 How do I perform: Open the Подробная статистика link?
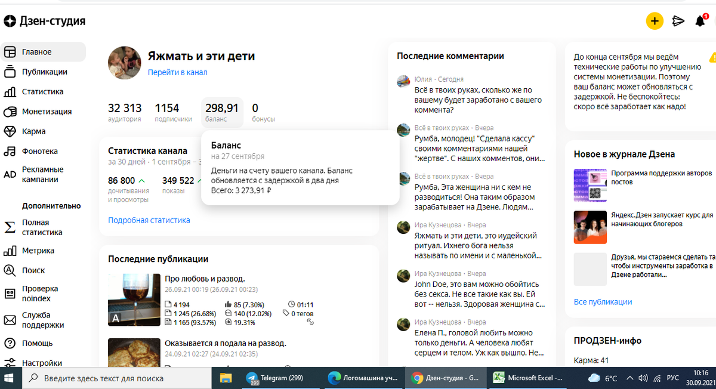[149, 220]
